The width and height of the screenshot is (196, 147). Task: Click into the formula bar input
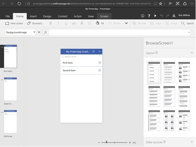click(x=118, y=32)
